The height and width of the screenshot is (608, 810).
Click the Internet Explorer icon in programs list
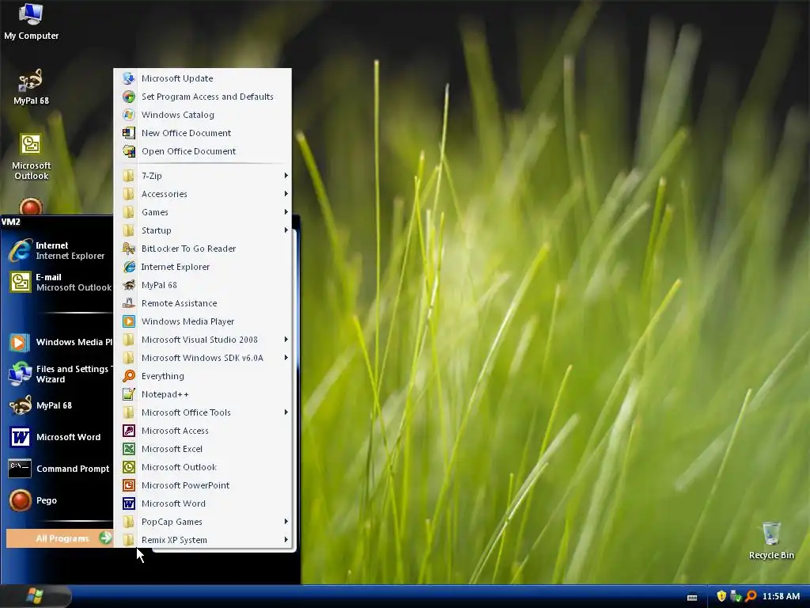(129, 267)
